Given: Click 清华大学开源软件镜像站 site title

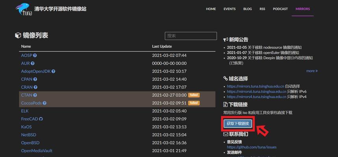Looking at the screenshot, I should tap(60, 9).
